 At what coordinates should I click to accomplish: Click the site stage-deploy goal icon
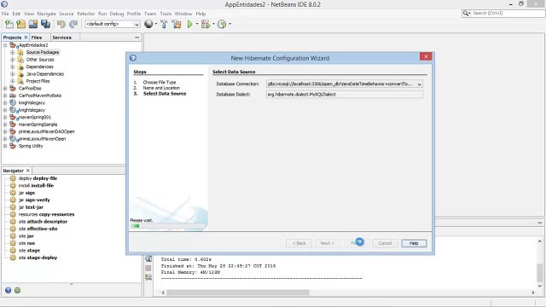coord(14,258)
